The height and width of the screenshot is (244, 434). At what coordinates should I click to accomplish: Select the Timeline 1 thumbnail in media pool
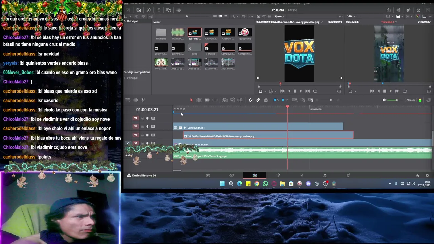(211, 47)
